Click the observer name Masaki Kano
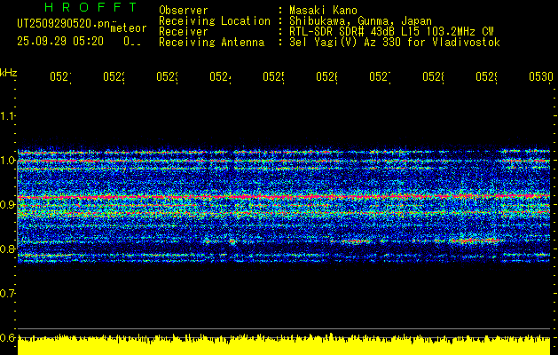Viewport: 558px width, 355px height. (323, 10)
